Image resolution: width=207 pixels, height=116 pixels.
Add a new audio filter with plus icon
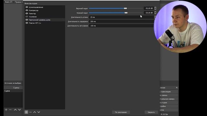26,112
